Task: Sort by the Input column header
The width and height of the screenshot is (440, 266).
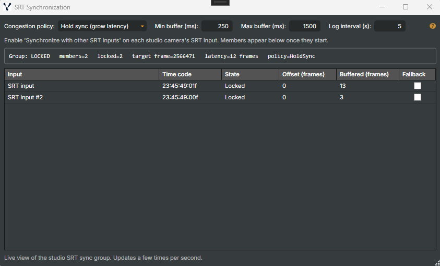Action: 81,74
